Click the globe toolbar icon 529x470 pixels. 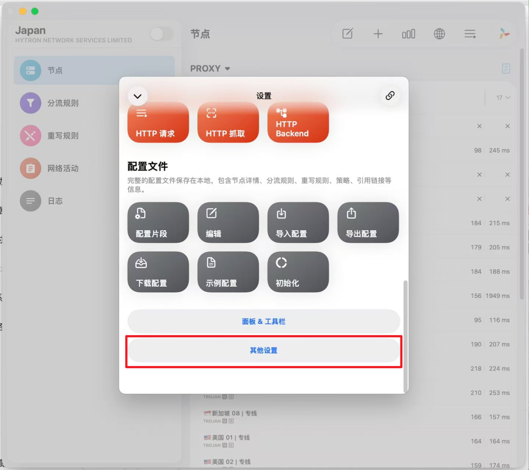439,34
